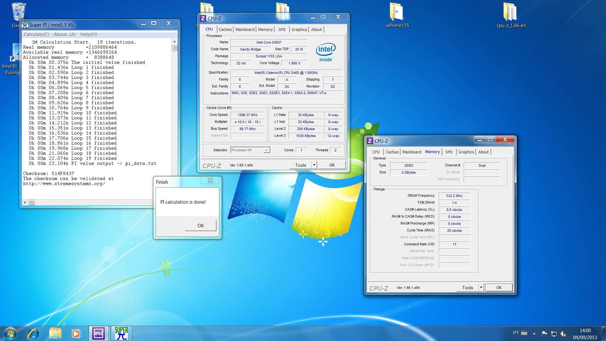Expand Tools dropdown arrow in Memory window
Image resolution: width=606 pixels, height=341 pixels.
[x=481, y=287]
